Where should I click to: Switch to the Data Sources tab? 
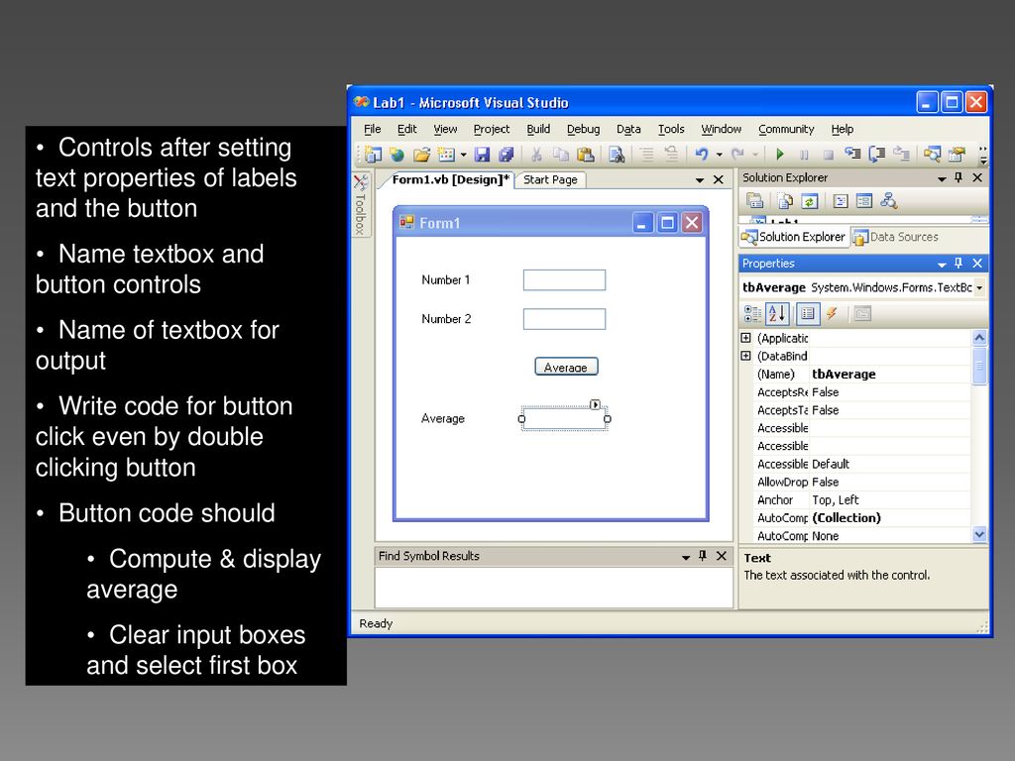(896, 237)
